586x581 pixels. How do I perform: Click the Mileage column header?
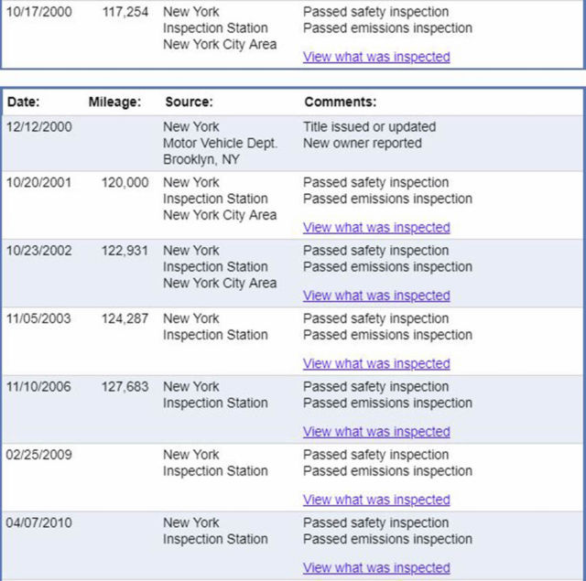tap(114, 102)
